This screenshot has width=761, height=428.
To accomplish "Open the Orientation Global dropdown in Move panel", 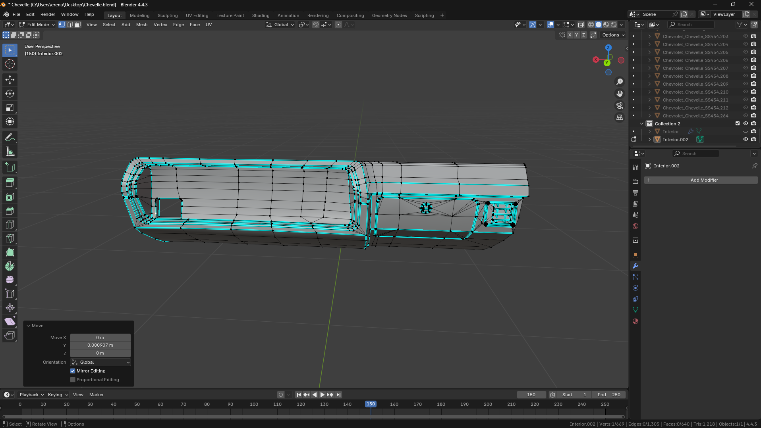I will pyautogui.click(x=100, y=362).
